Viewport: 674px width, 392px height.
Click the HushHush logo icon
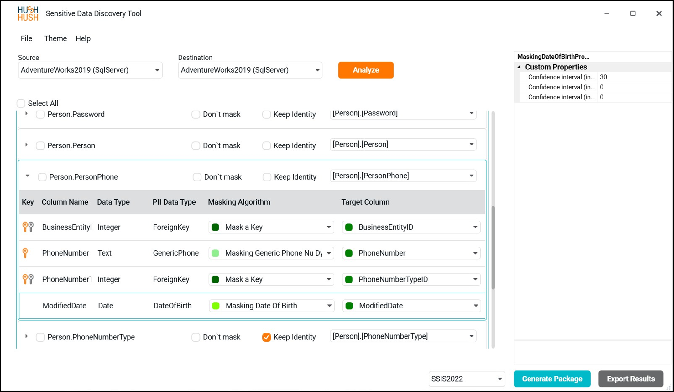click(x=28, y=13)
